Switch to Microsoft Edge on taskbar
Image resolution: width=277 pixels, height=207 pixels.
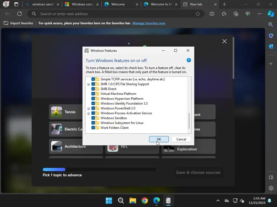pos(157,201)
